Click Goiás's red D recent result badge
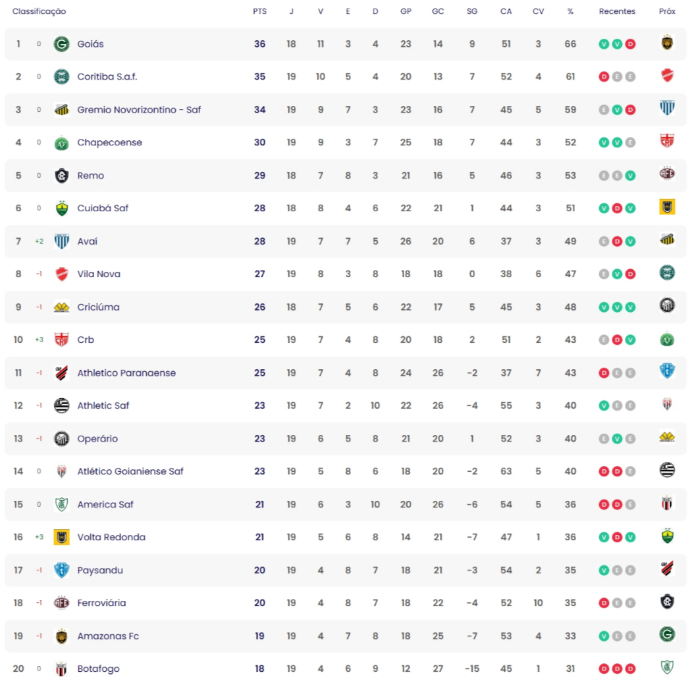 point(630,44)
